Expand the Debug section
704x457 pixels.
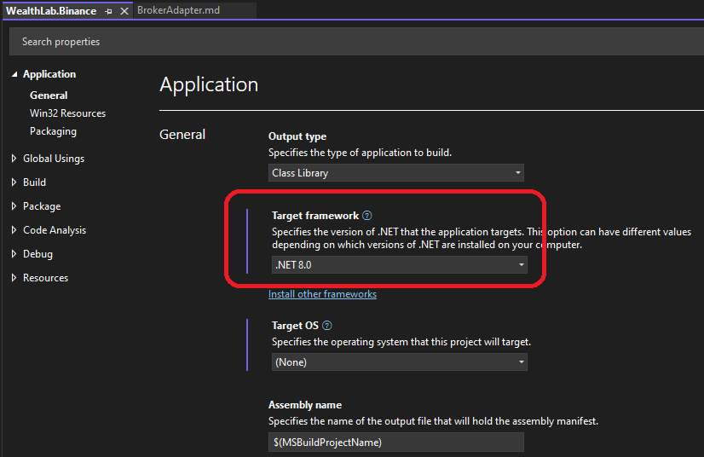click(x=14, y=254)
